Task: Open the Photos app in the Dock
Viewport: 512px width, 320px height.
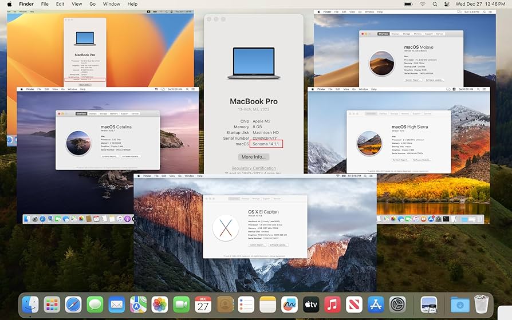Action: click(x=160, y=305)
